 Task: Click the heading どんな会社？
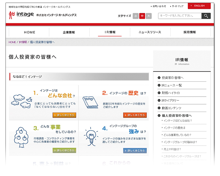(x=61, y=96)
